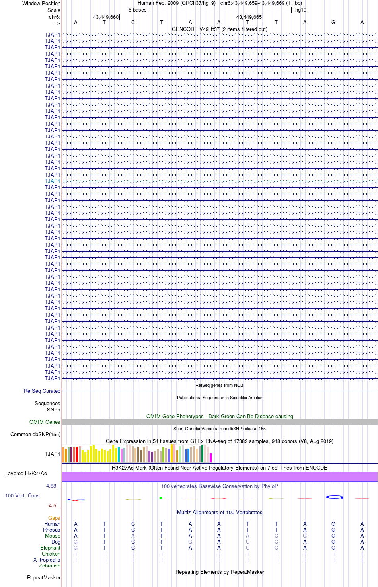Click the Human Feb. 2009 (GRCh37/hg19) assembly title
The width and height of the screenshot is (378, 587).
[x=177, y=3]
